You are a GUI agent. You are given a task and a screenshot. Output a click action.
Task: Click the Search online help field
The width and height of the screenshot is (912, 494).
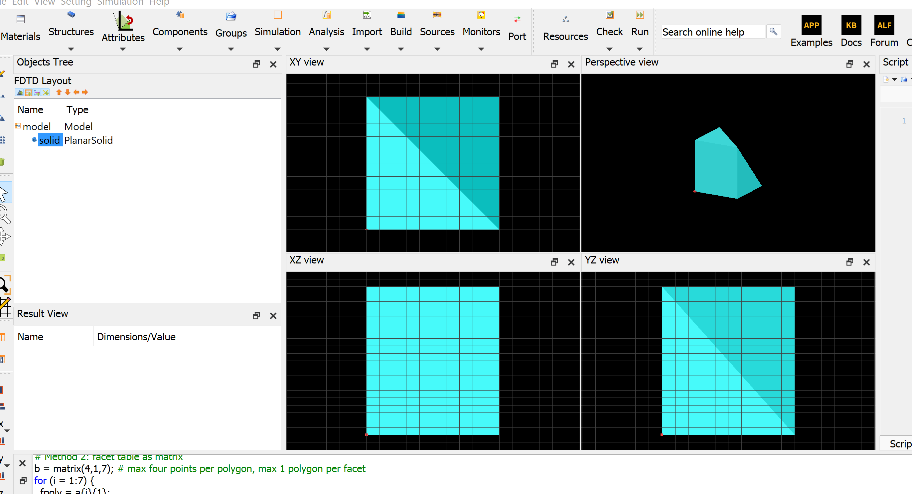pos(713,32)
